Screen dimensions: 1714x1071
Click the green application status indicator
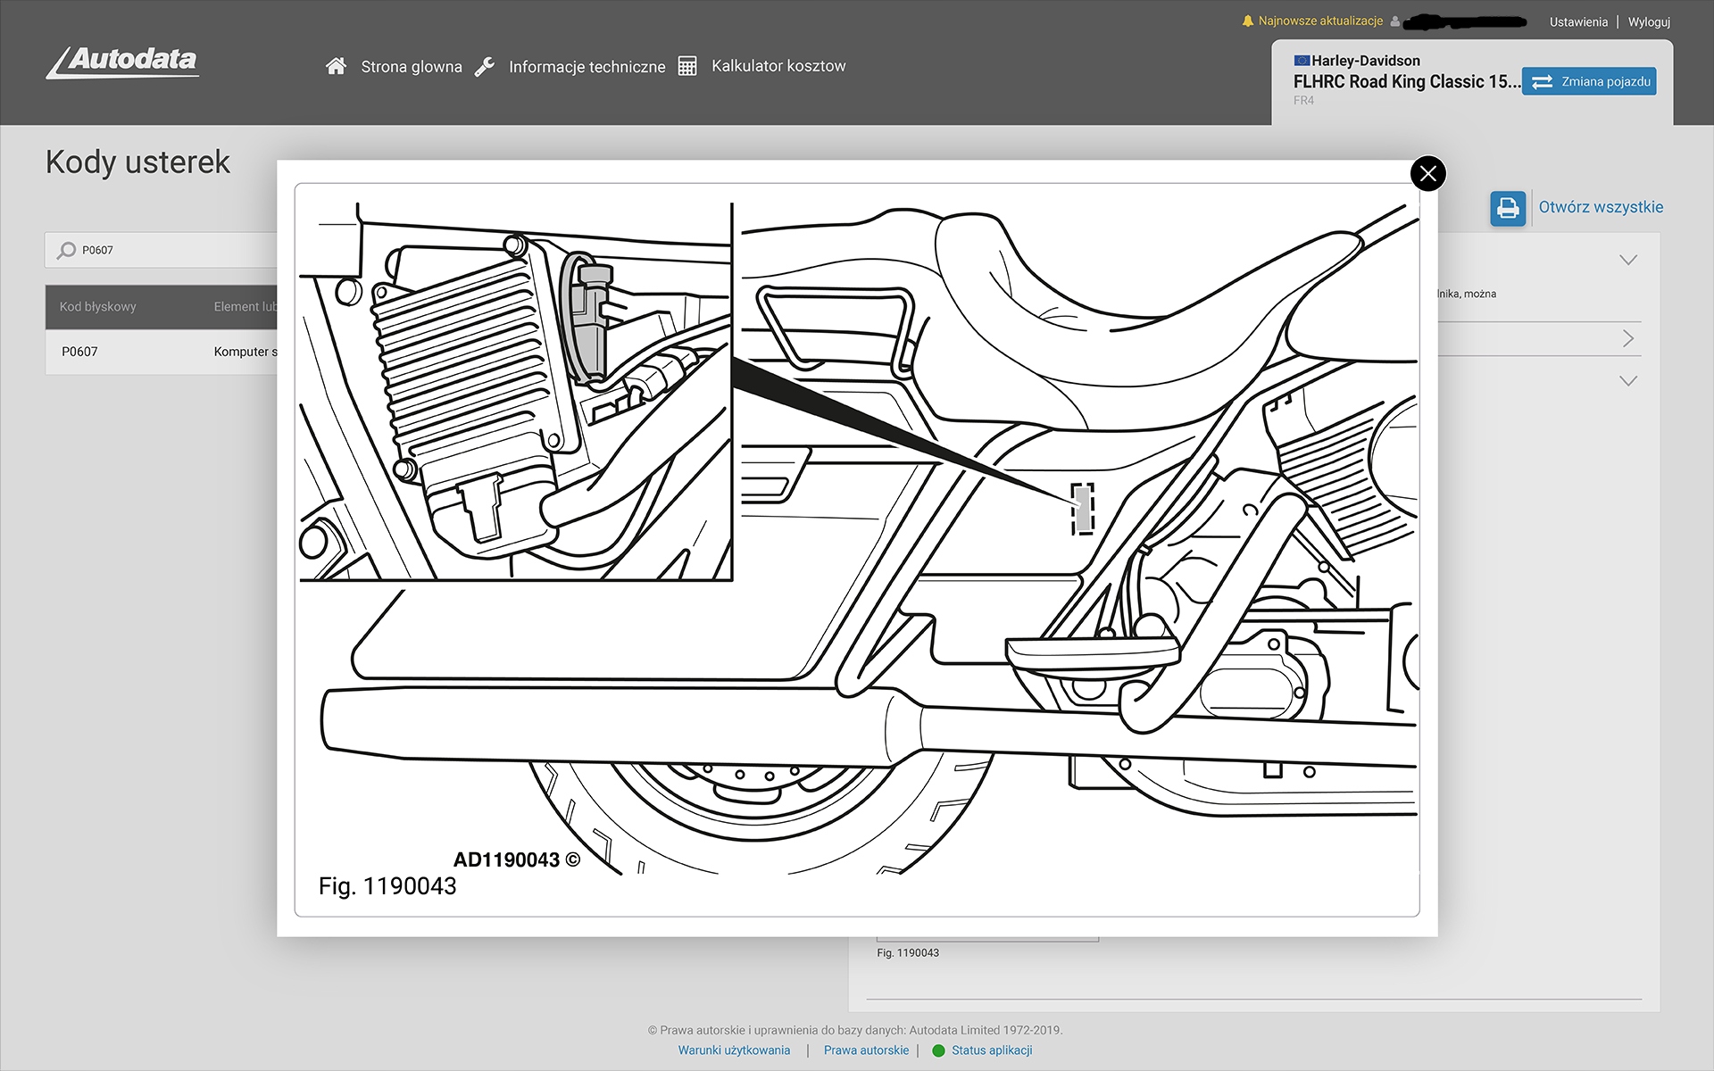[938, 1050]
